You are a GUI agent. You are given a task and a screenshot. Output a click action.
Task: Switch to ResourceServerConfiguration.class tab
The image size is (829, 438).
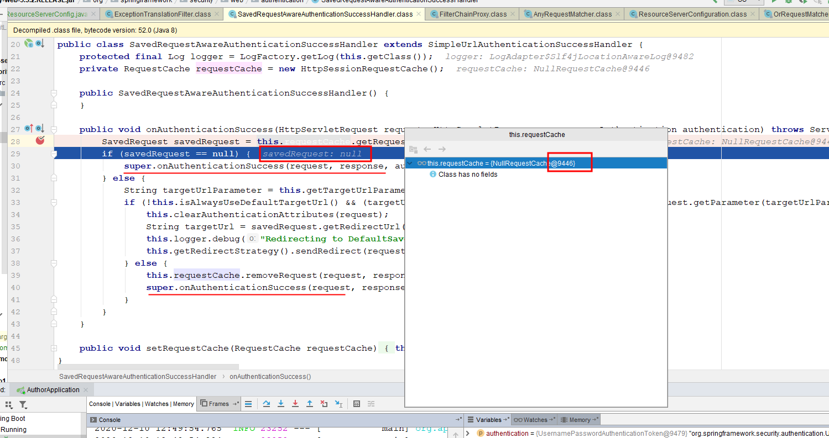point(692,14)
